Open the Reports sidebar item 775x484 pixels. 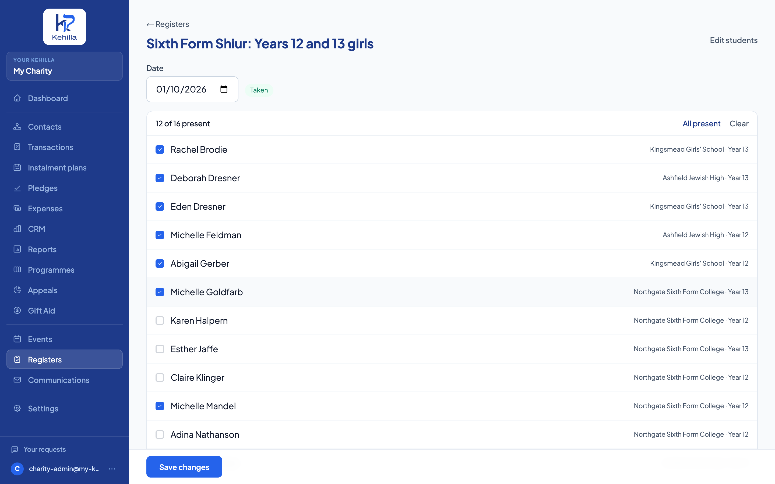pyautogui.click(x=64, y=249)
